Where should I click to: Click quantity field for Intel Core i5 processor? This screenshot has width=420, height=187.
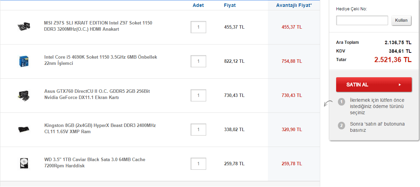(198, 61)
